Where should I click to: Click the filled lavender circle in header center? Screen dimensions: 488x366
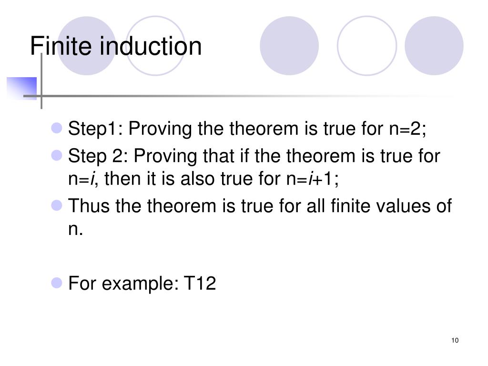click(x=289, y=46)
